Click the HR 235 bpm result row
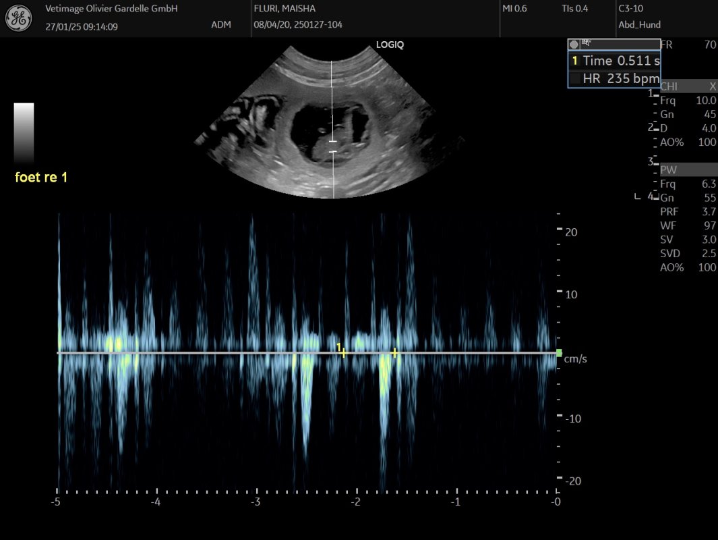This screenshot has width=718, height=540. 615,78
